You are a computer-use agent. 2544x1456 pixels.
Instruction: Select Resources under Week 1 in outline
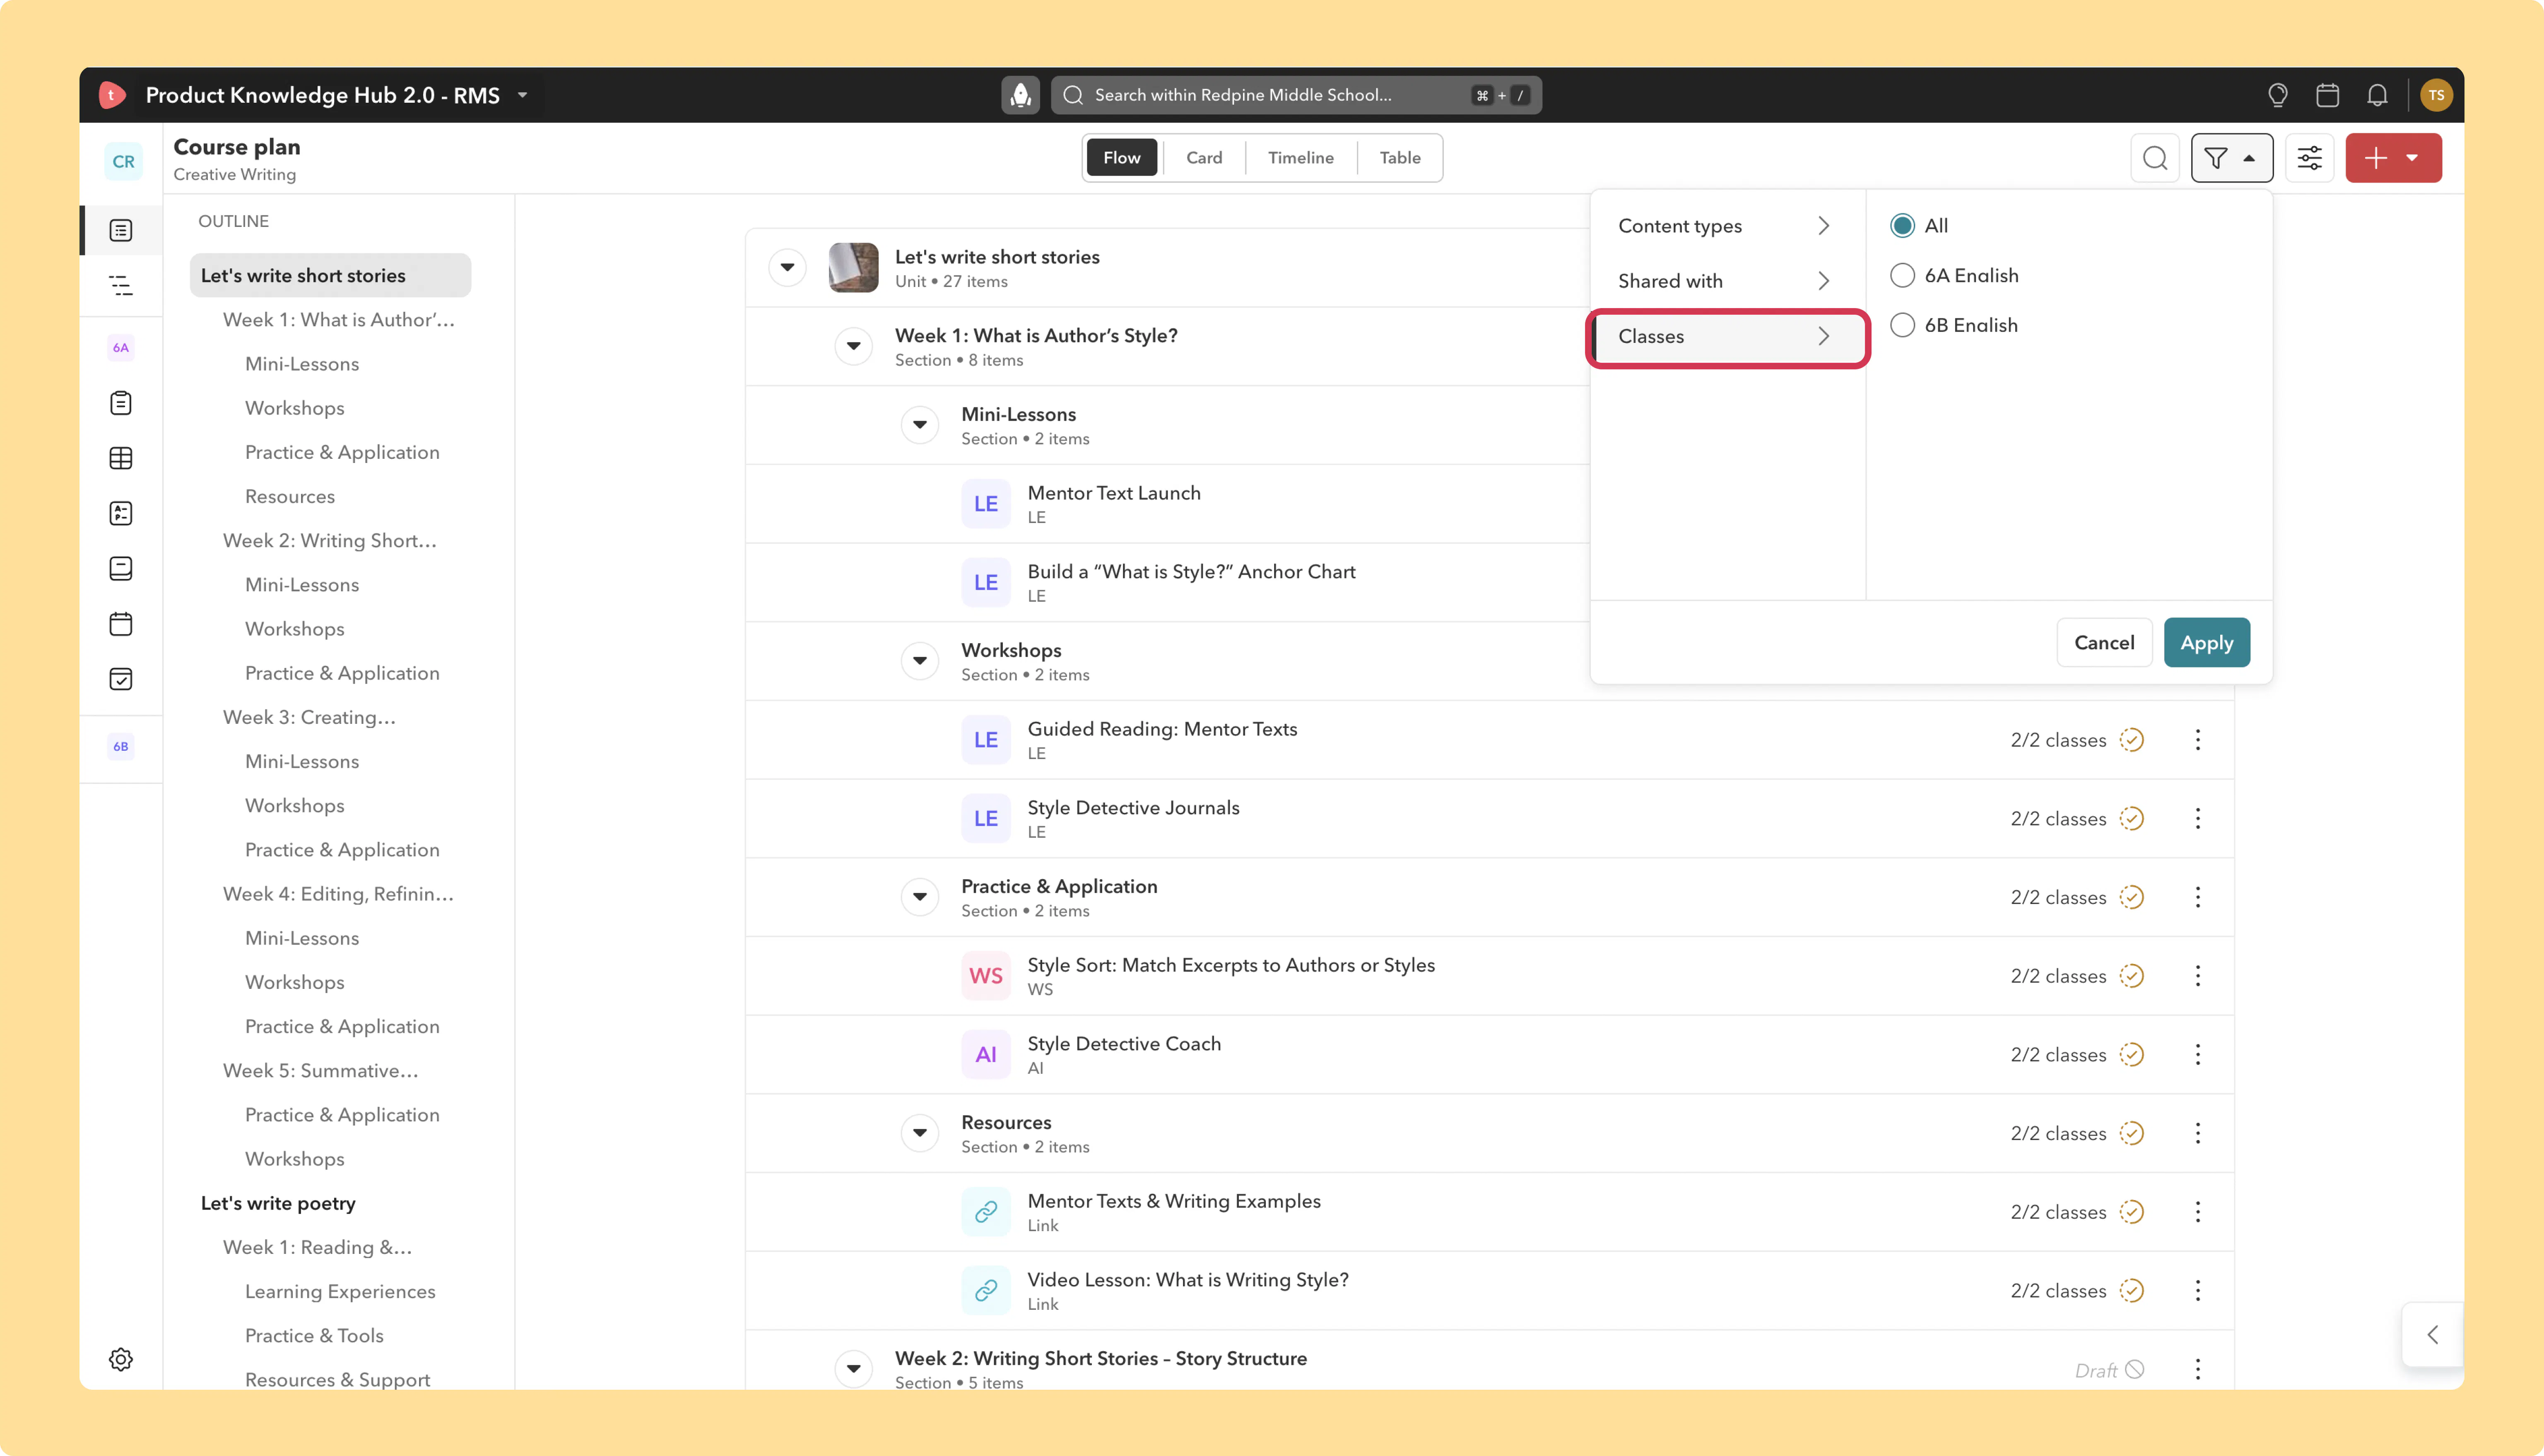point(290,497)
